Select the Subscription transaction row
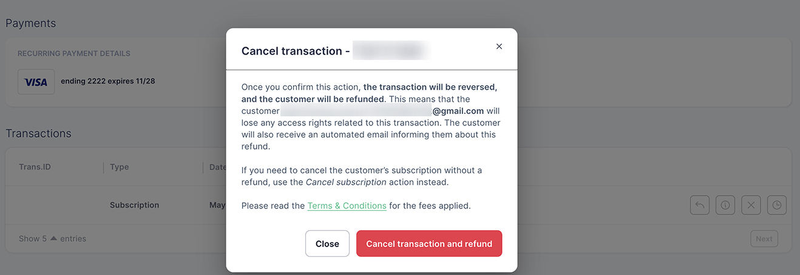 click(398, 205)
